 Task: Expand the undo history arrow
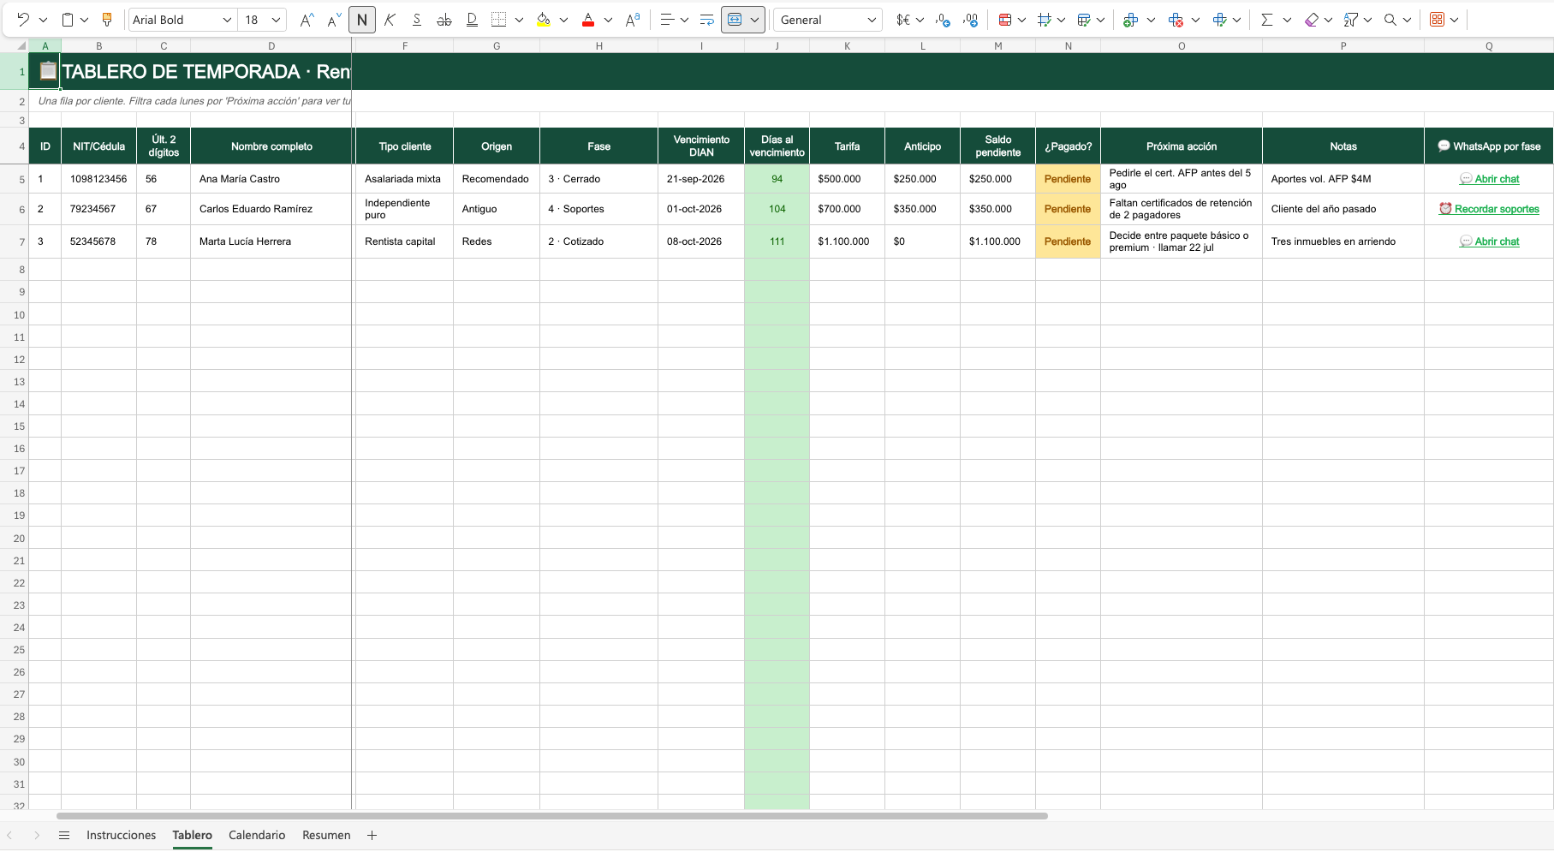[43, 20]
